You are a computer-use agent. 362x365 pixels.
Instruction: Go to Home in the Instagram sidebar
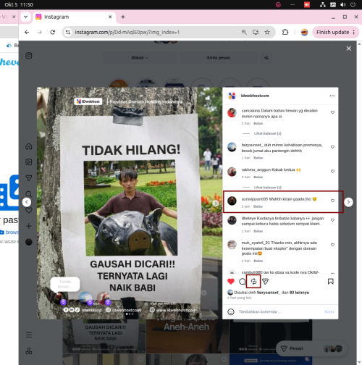pyautogui.click(x=29, y=146)
